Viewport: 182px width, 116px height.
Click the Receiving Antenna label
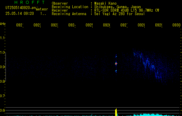(69, 14)
